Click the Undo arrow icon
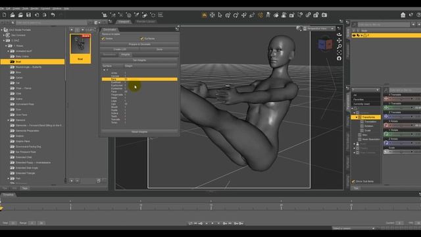Image resolution: width=421 pixels, height=237 pixels. pos(53,15)
